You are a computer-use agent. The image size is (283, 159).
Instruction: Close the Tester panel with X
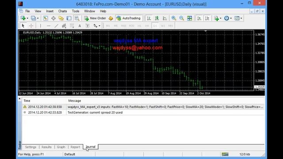coord(19,98)
